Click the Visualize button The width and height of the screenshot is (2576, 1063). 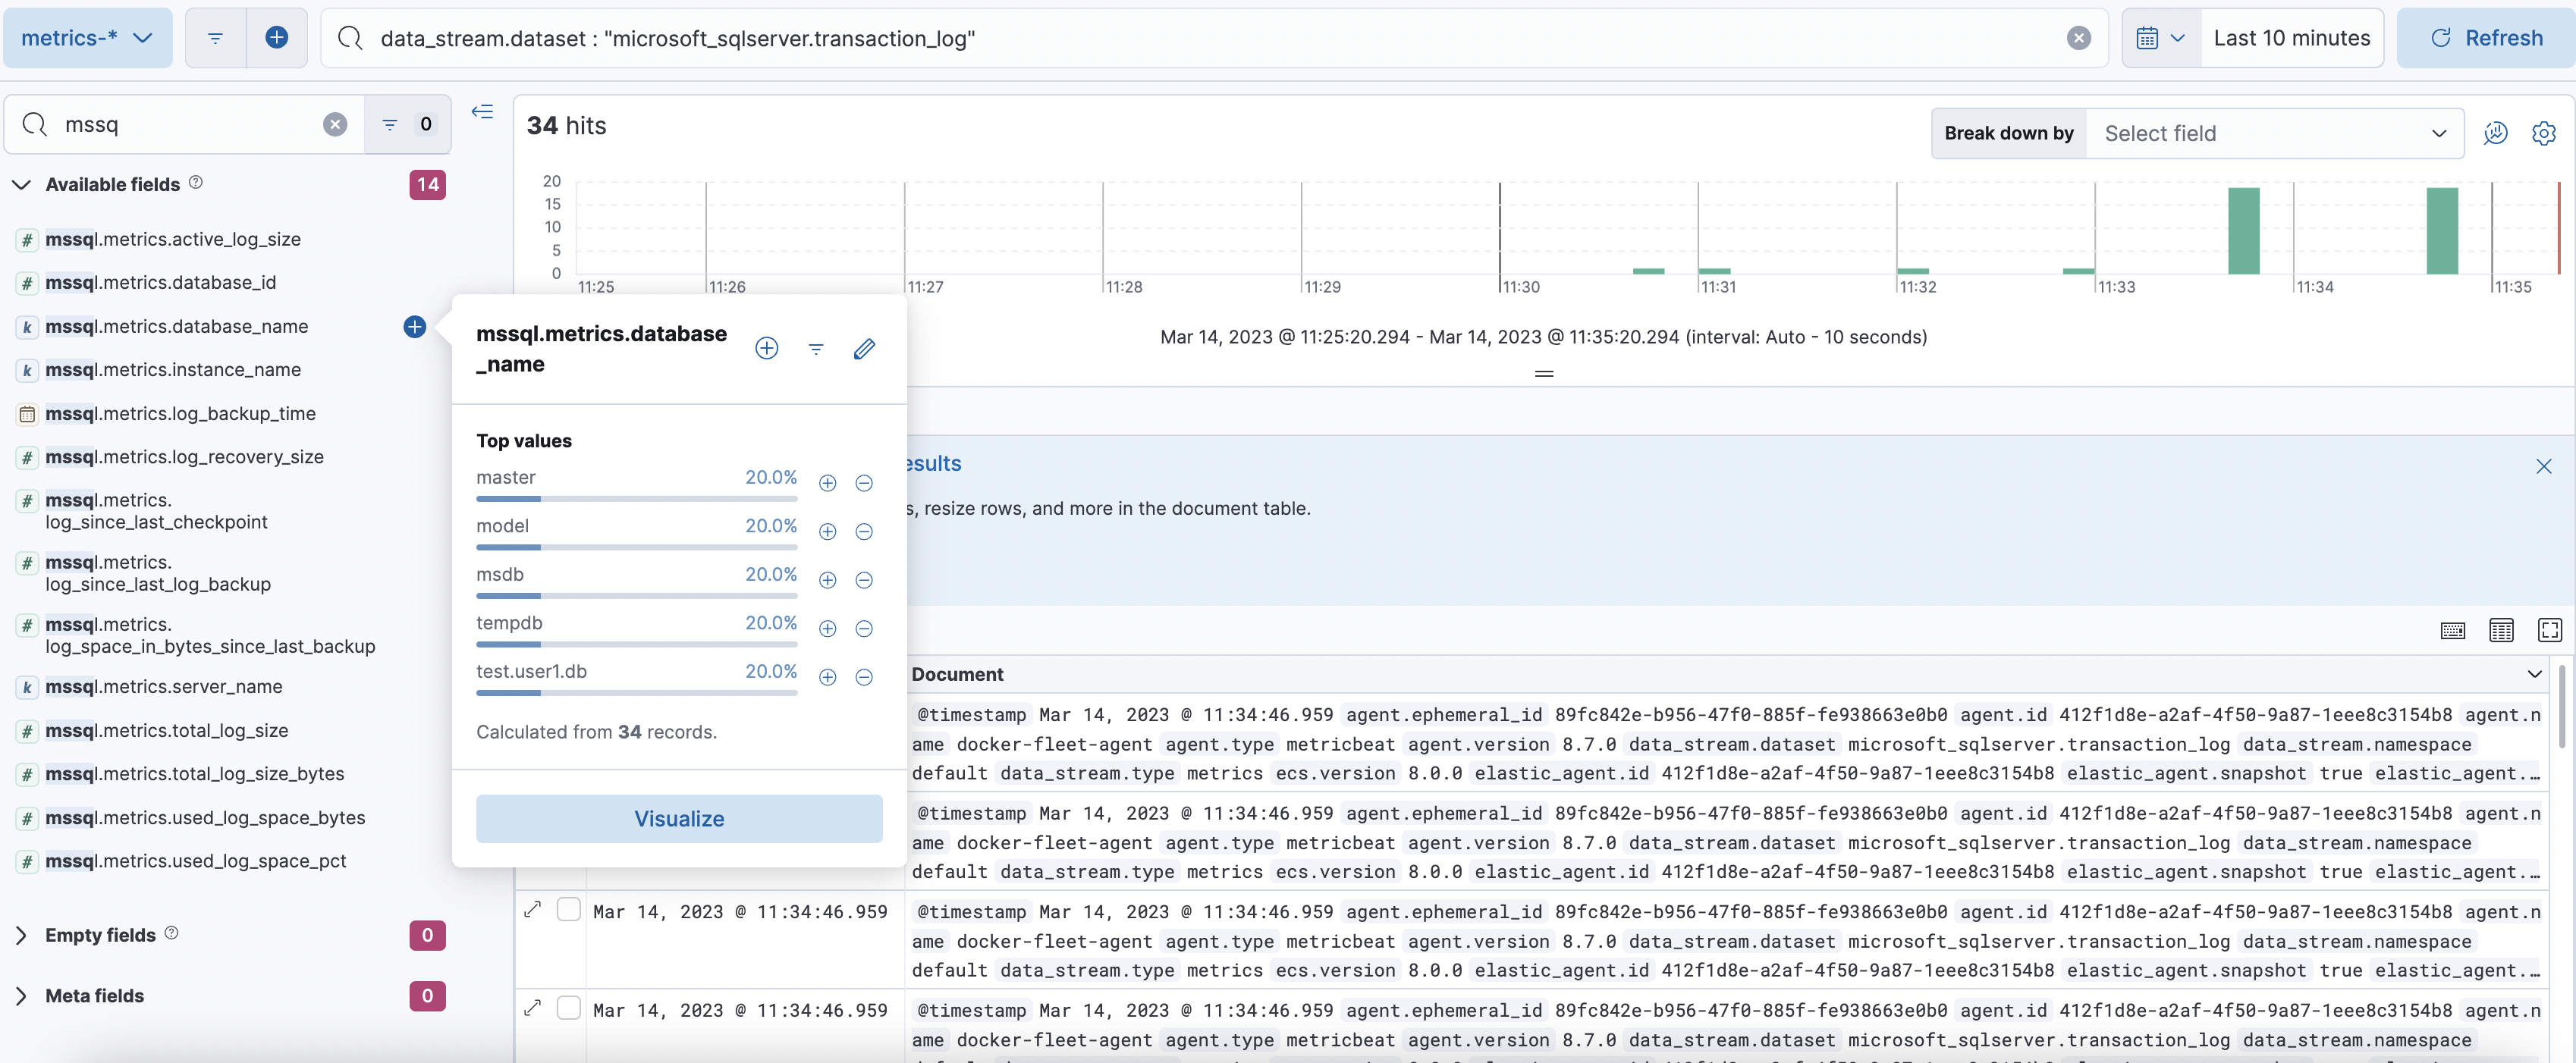[x=679, y=819]
